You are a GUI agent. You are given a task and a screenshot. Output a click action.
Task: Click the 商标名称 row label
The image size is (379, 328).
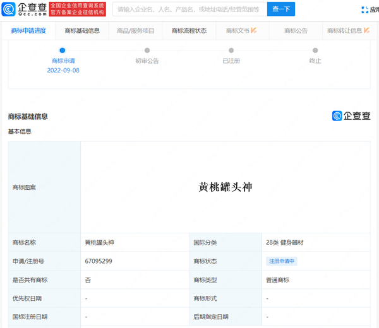pos(24,243)
